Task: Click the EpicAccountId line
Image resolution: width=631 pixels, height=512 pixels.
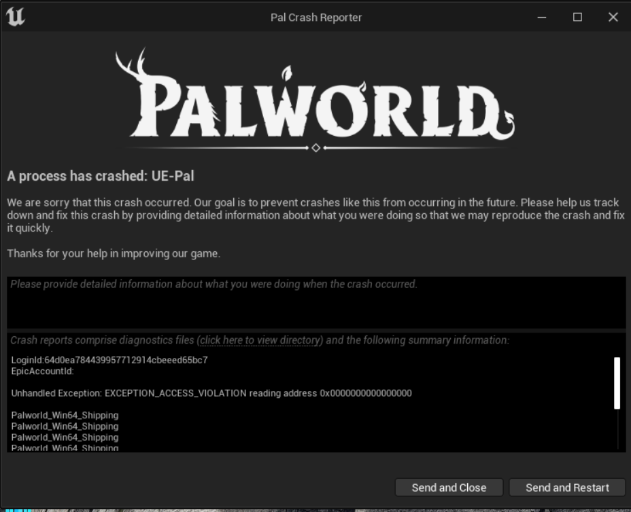Action: (x=42, y=371)
